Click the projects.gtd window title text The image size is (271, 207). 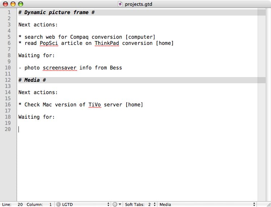click(x=139, y=4)
